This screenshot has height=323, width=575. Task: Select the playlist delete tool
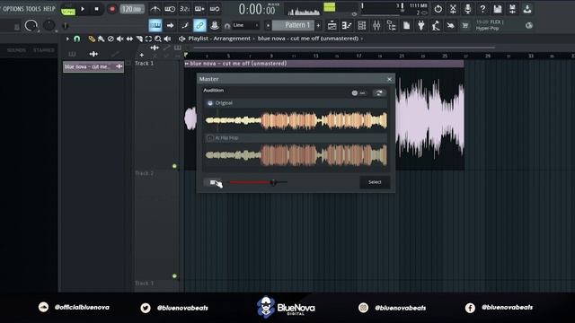(x=111, y=39)
